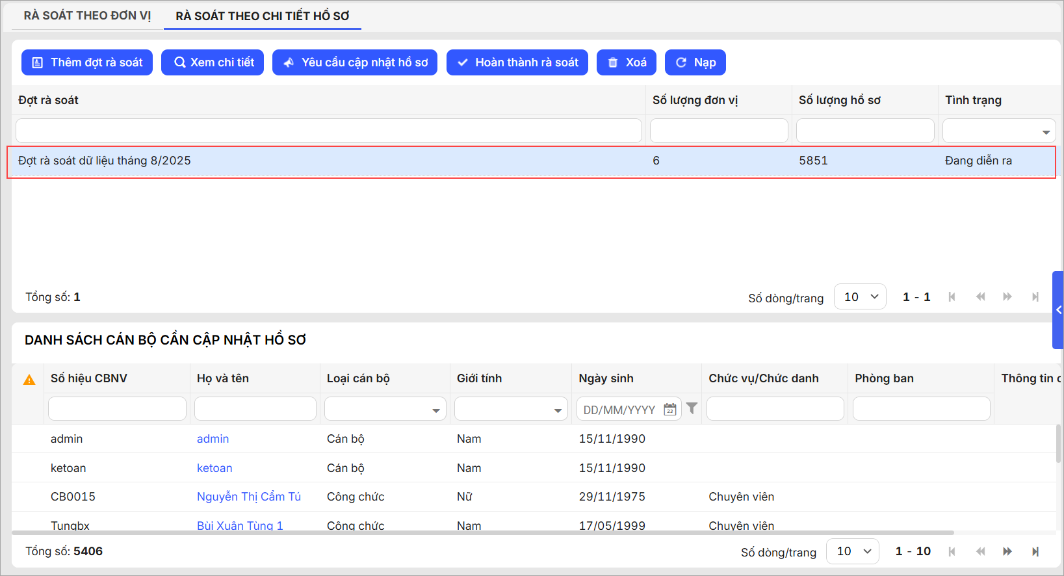Go to first page of upper table

[x=952, y=297]
